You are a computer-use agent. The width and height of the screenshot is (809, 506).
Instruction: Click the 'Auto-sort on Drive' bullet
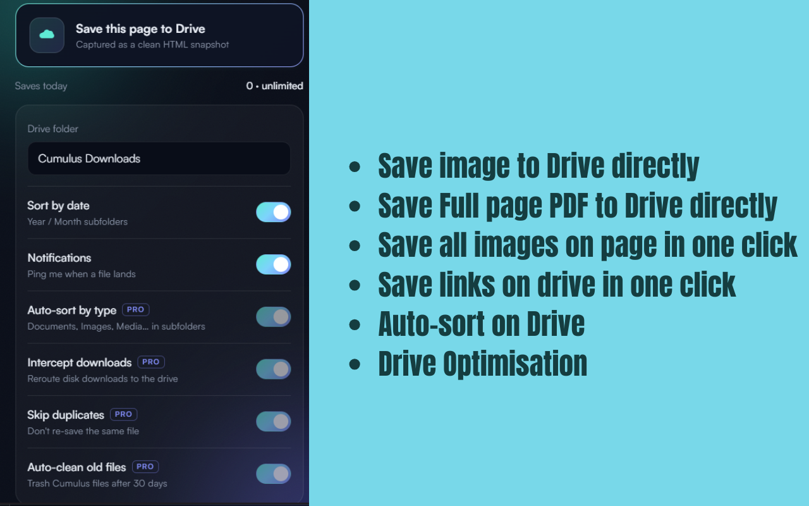pyautogui.click(x=482, y=324)
